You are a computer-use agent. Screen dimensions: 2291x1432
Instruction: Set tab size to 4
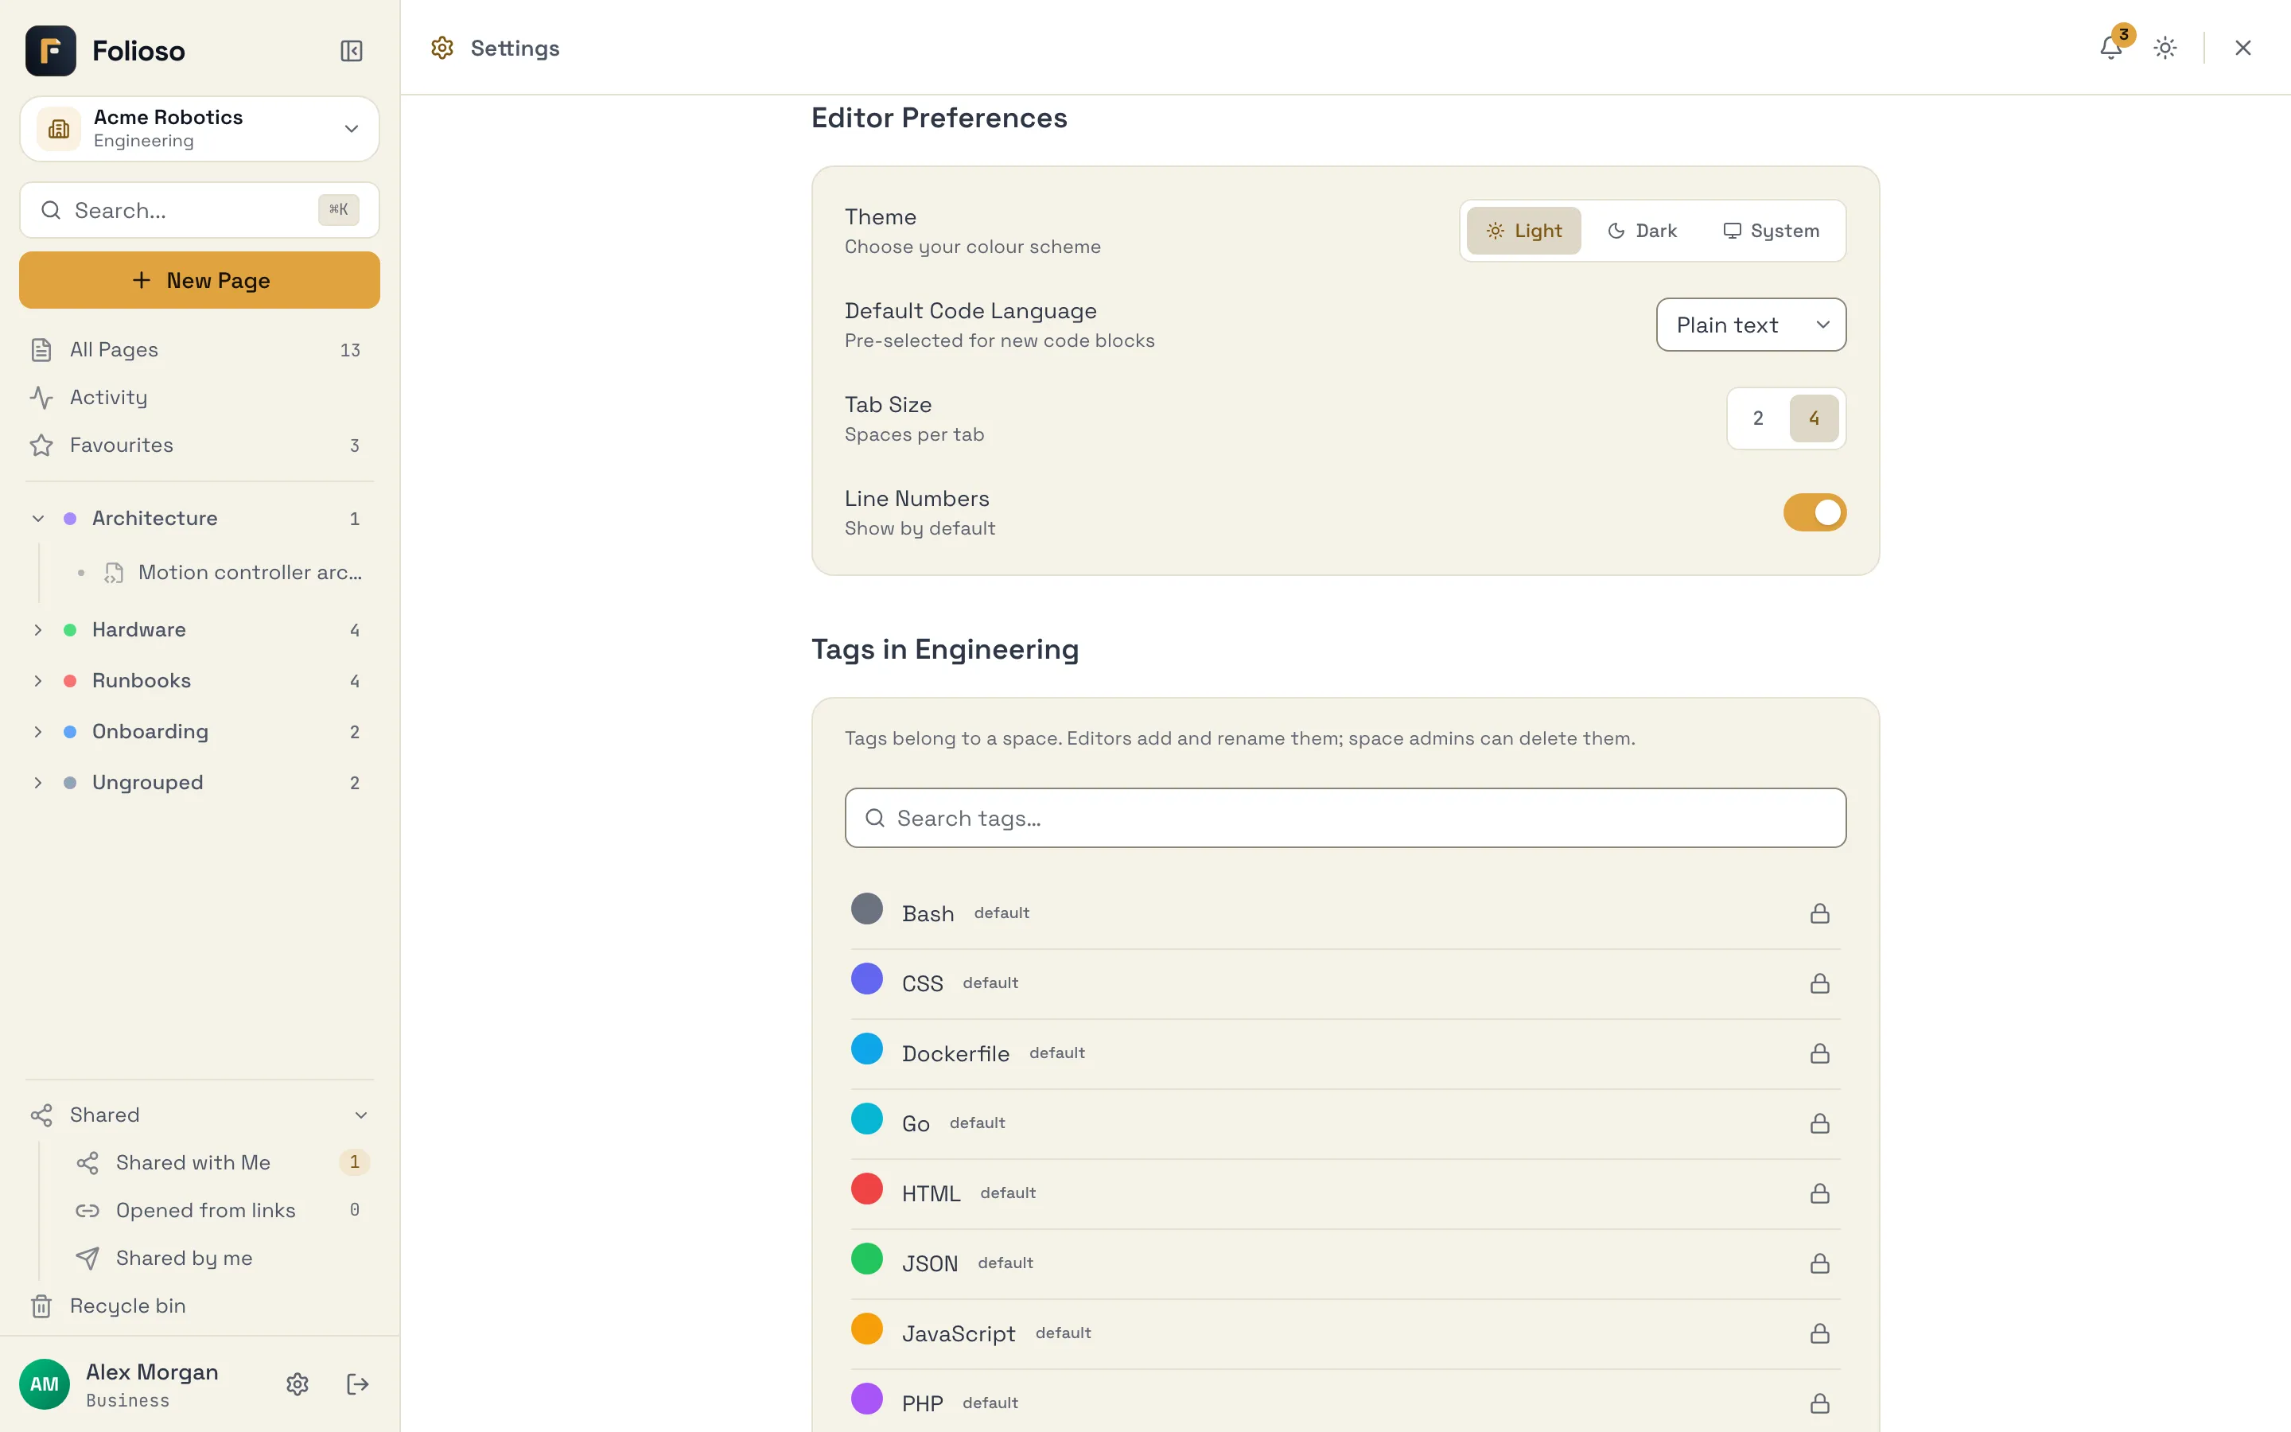coord(1814,418)
